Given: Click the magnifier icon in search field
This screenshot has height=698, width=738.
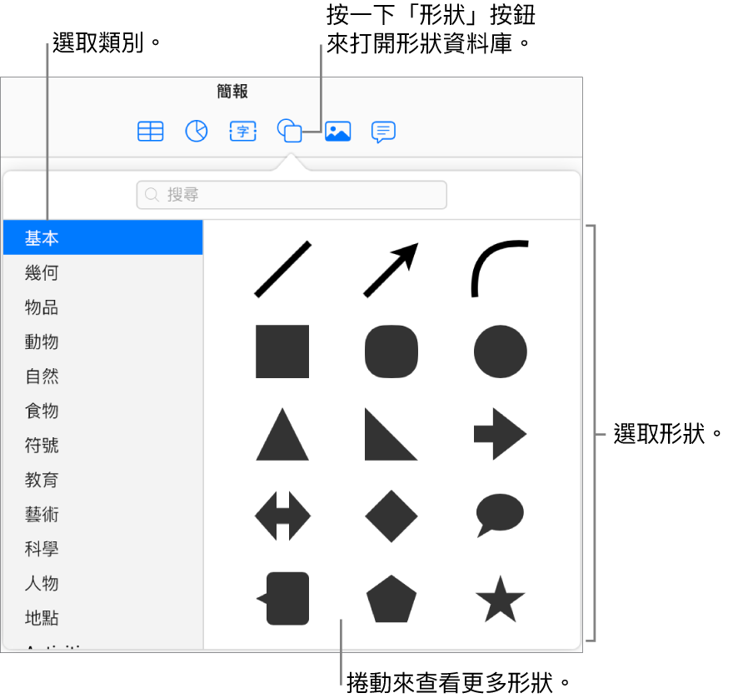Looking at the screenshot, I should click(152, 194).
